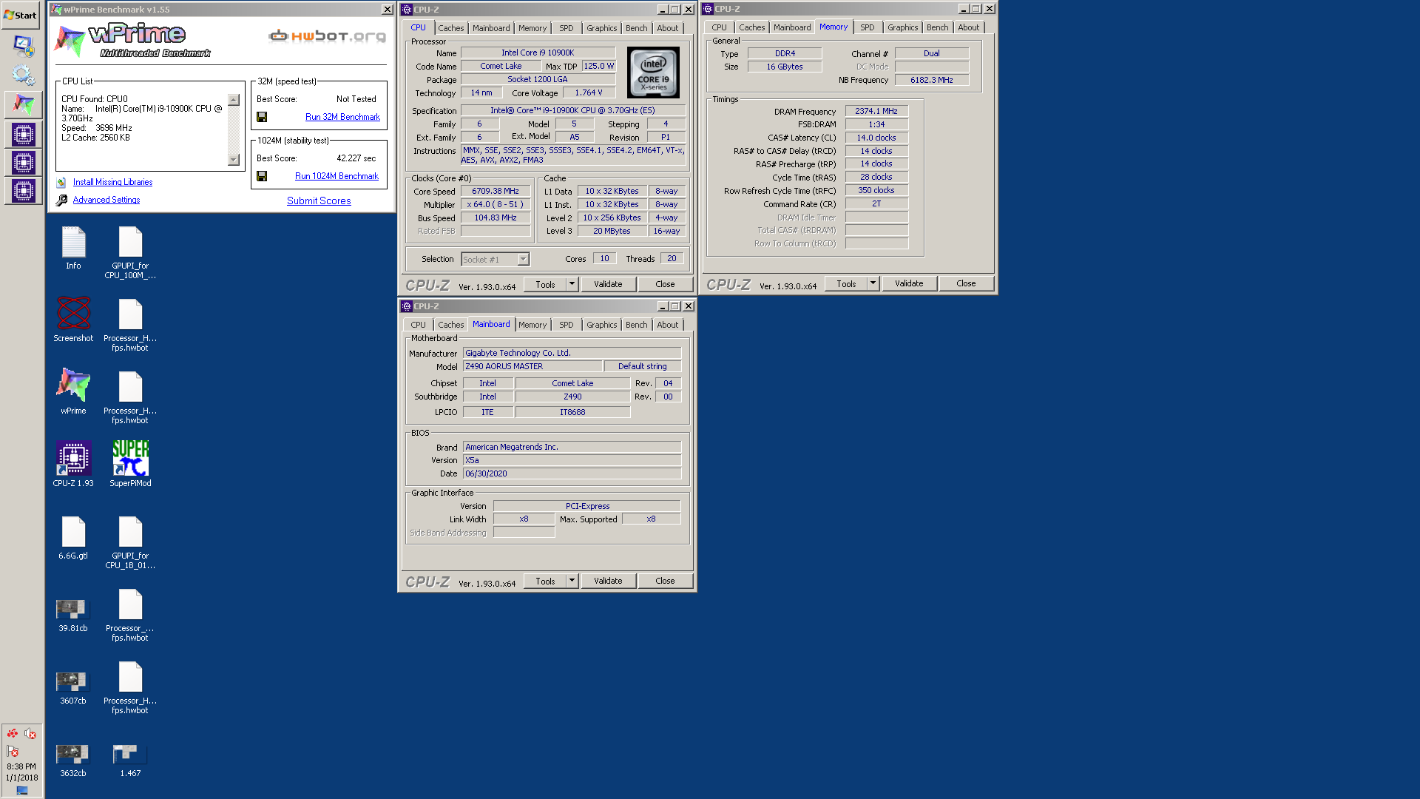Switch to Caches tab in CPU window
The height and width of the screenshot is (799, 1420).
(450, 28)
